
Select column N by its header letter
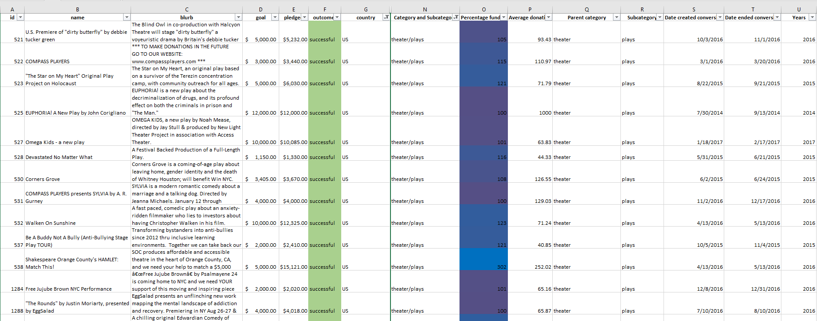pos(425,9)
